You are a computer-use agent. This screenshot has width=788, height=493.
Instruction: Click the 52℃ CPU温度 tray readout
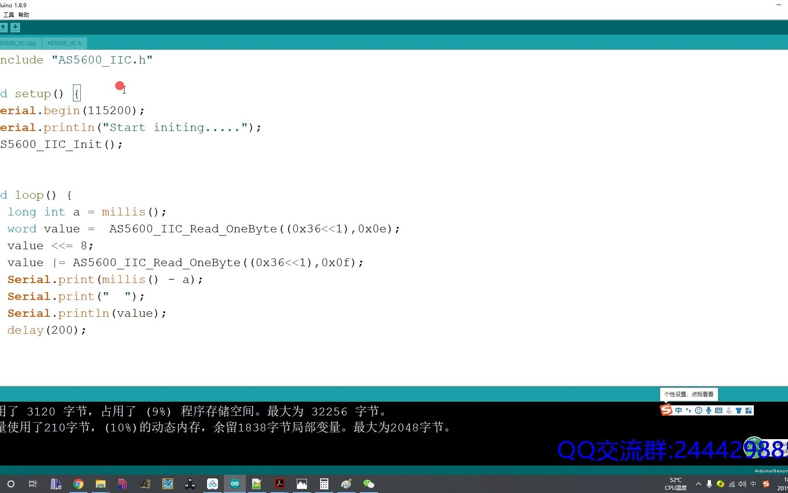point(676,484)
